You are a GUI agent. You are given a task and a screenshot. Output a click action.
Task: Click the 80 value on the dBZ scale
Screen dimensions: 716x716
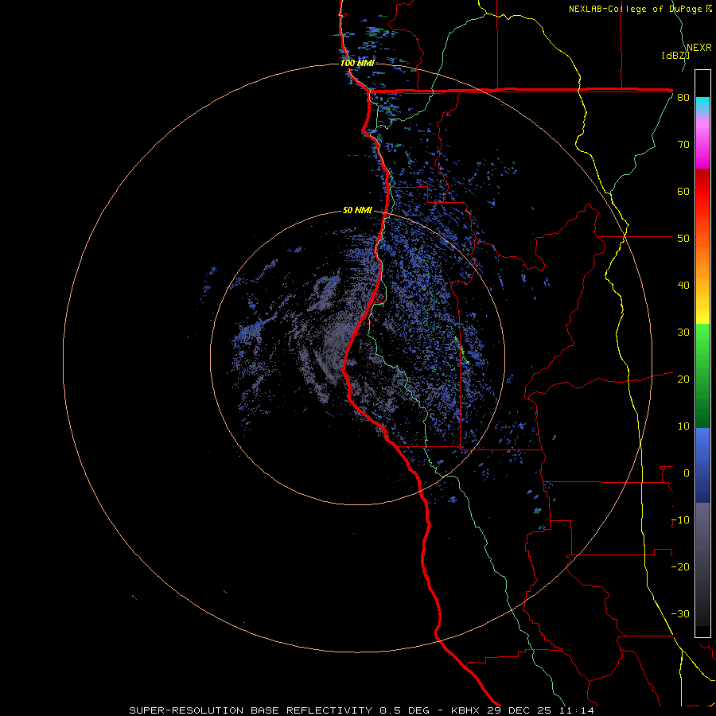[683, 98]
